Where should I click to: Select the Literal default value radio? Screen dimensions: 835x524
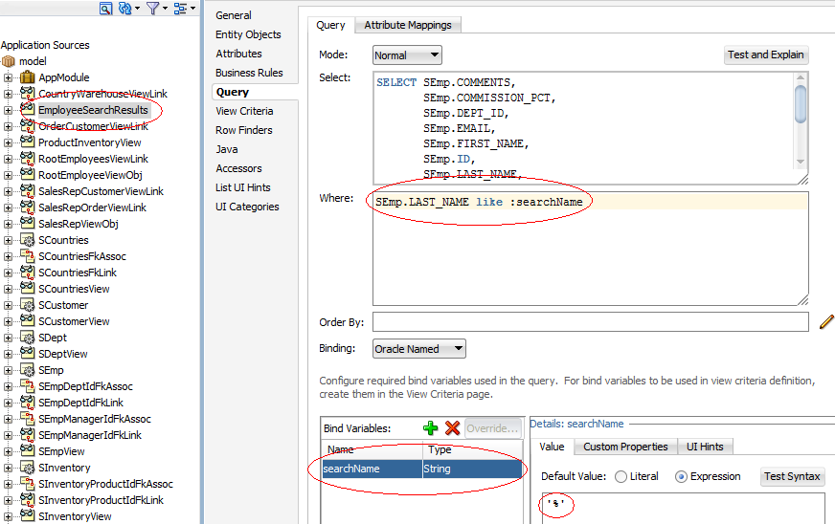[621, 476]
